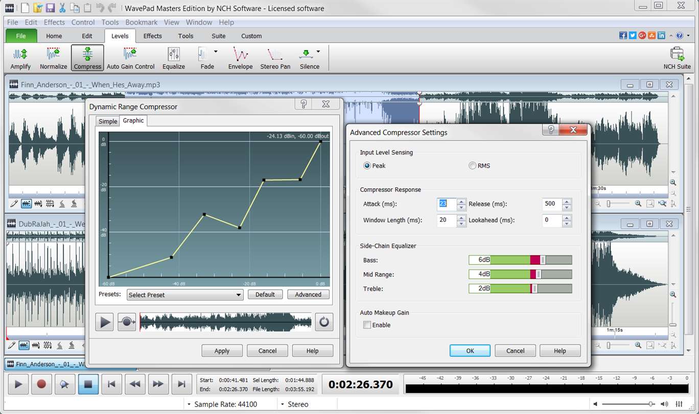Open the Control menu
The image size is (699, 414).
83,22
